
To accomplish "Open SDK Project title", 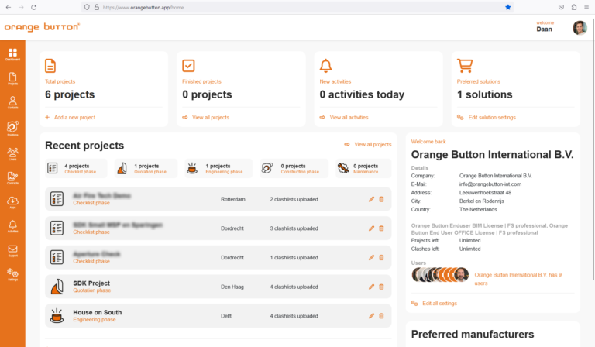I will (91, 283).
